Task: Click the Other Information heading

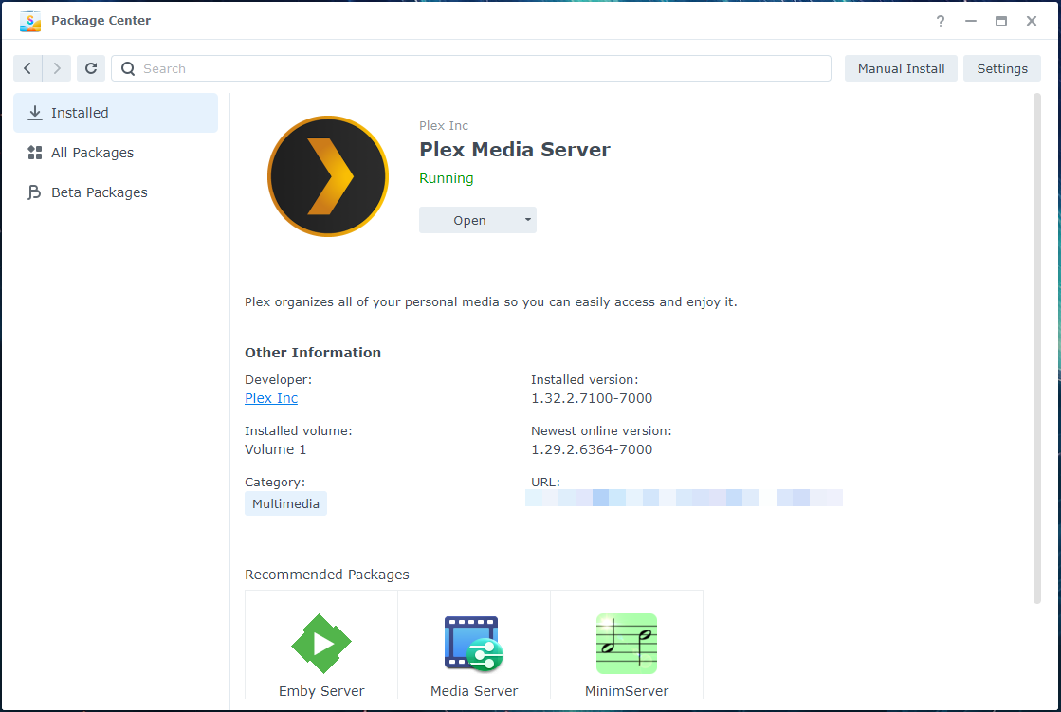Action: [x=313, y=352]
